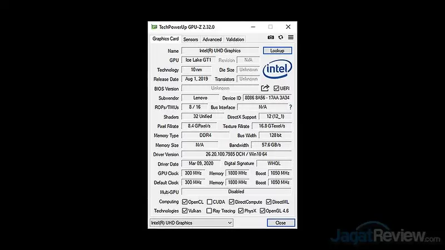The image size is (445, 250).
Task: Click the GPU-Z title bar app icon
Action: 154,26
